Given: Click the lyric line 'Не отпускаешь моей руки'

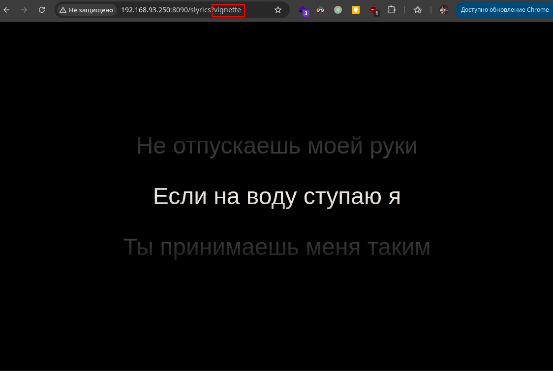Looking at the screenshot, I should point(276,146).
